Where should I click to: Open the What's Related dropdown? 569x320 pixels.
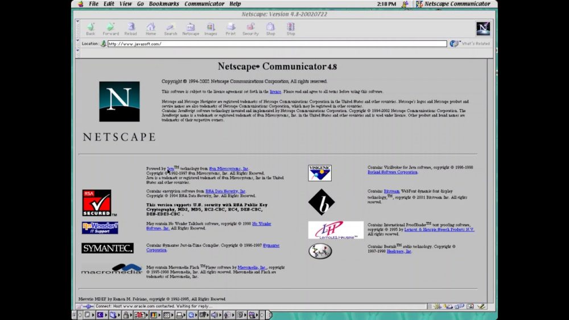point(470,44)
